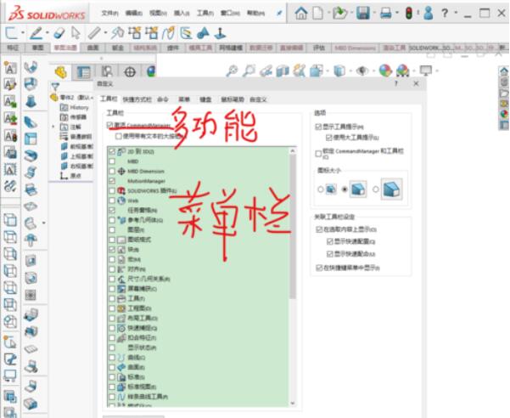The image size is (510, 418).
Task: Click the traffic light Rebuild icon
Action: tap(409, 14)
